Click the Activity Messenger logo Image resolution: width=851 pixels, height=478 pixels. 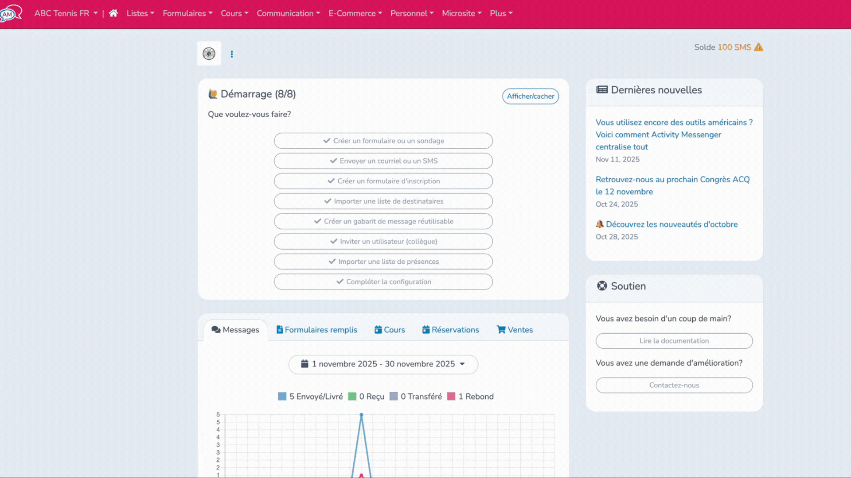click(x=12, y=12)
